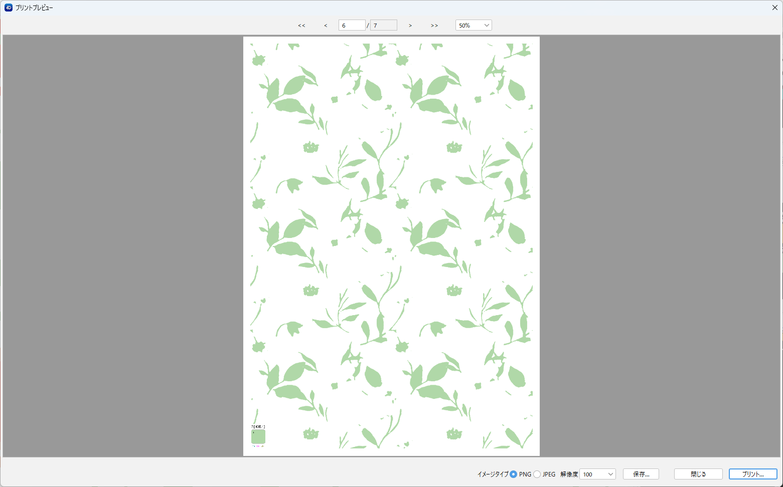Click the 保存... button
Screen dimensions: 783x487
(x=641, y=474)
